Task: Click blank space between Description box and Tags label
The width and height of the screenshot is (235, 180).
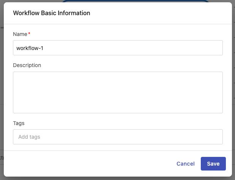Action: [117, 117]
